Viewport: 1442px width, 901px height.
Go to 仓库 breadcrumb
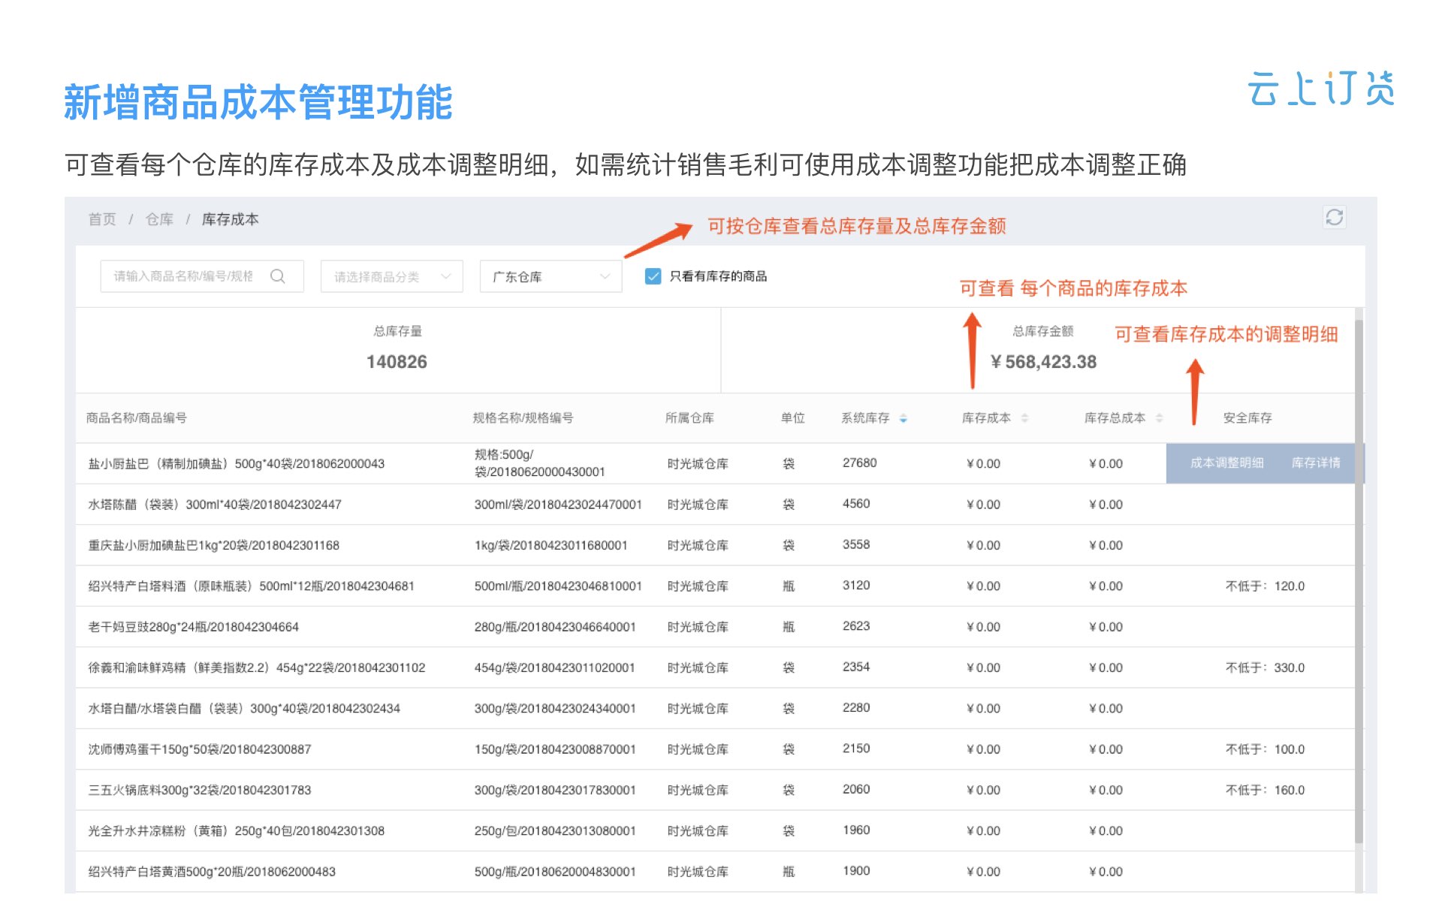[159, 219]
